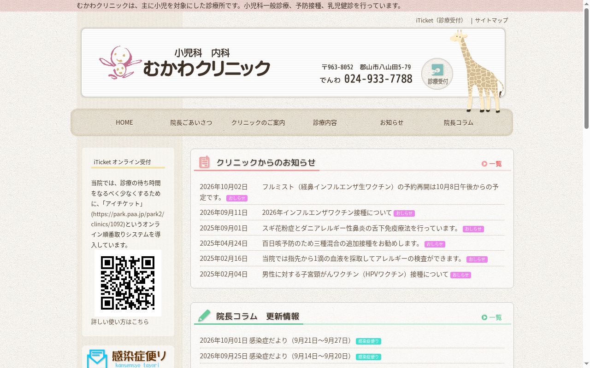
Task: Click the scrollbar up arrow
Action: point(586,4)
